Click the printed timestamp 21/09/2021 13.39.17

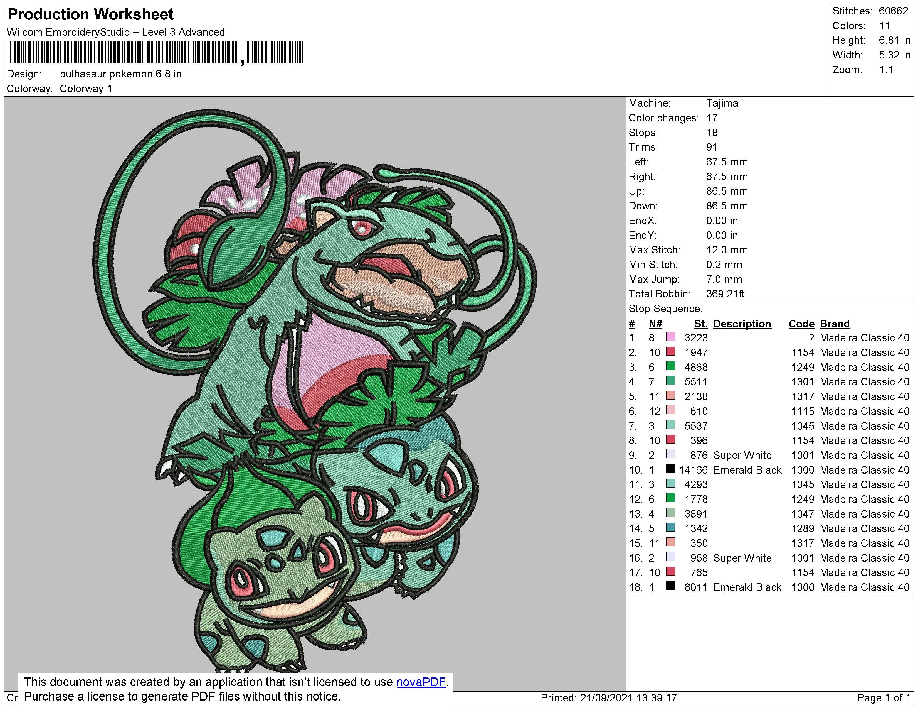(628, 698)
